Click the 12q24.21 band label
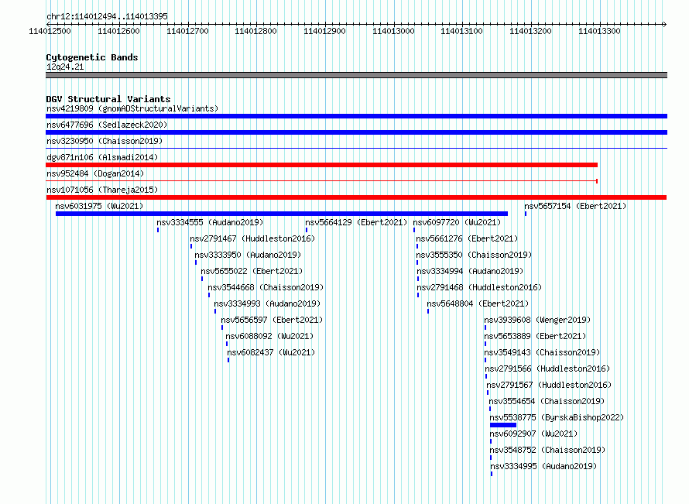 (65, 67)
